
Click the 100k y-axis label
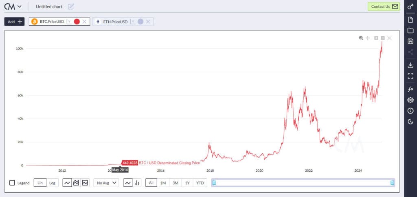click(x=20, y=48)
